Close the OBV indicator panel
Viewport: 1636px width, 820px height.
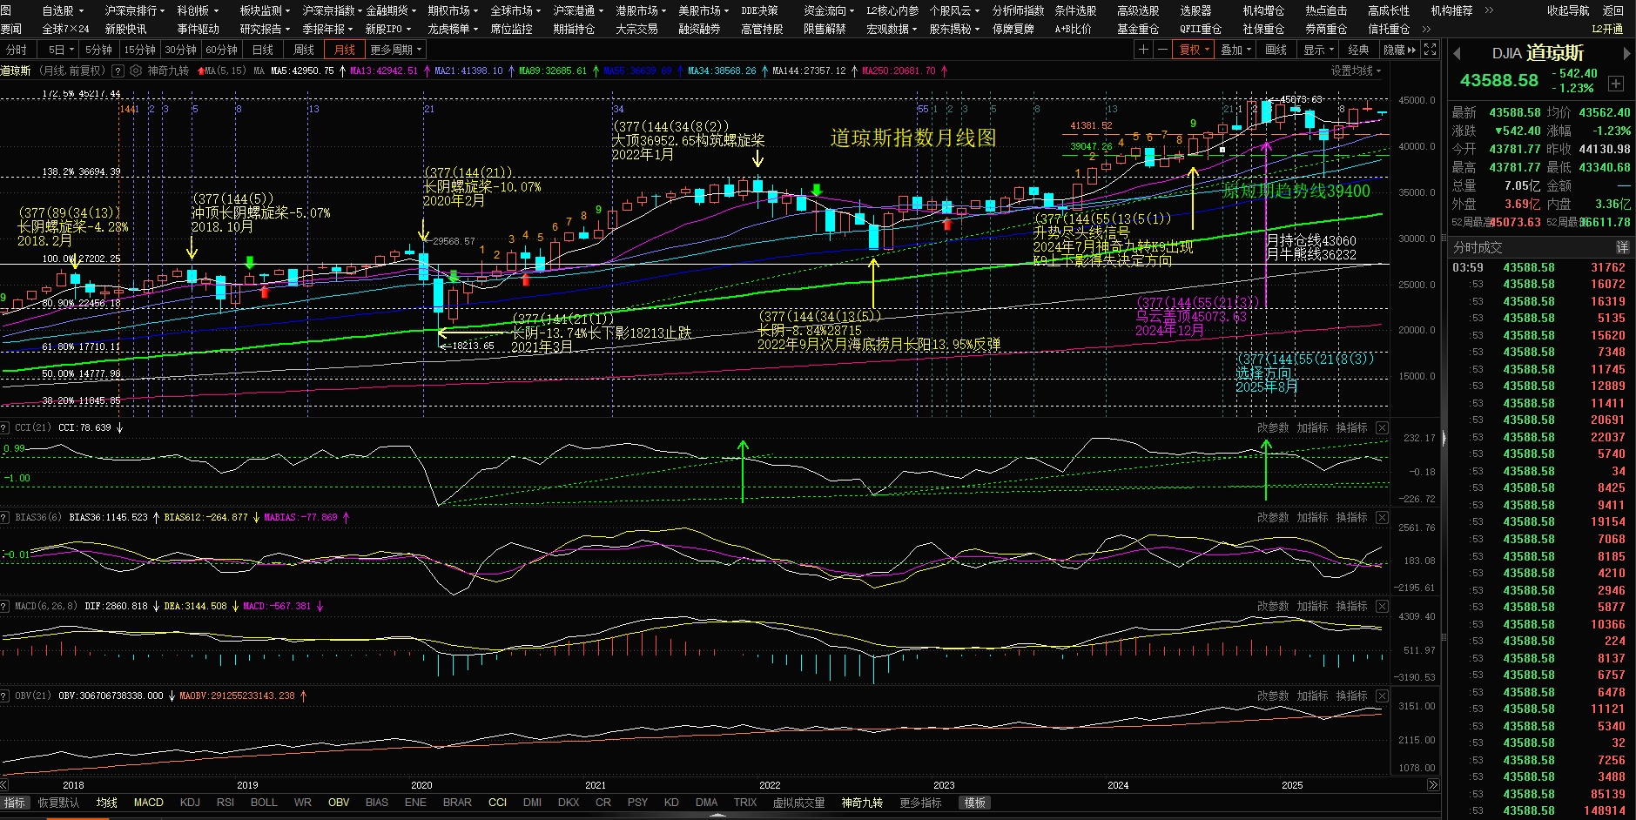1382,696
